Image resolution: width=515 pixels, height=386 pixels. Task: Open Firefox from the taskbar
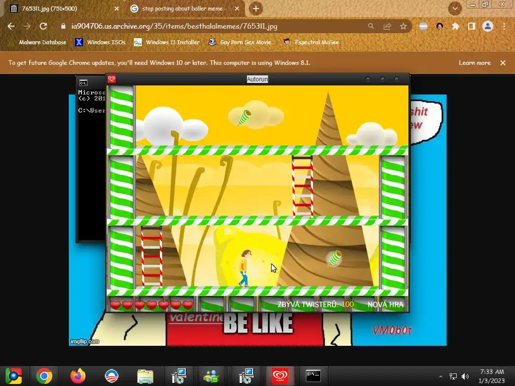78,376
